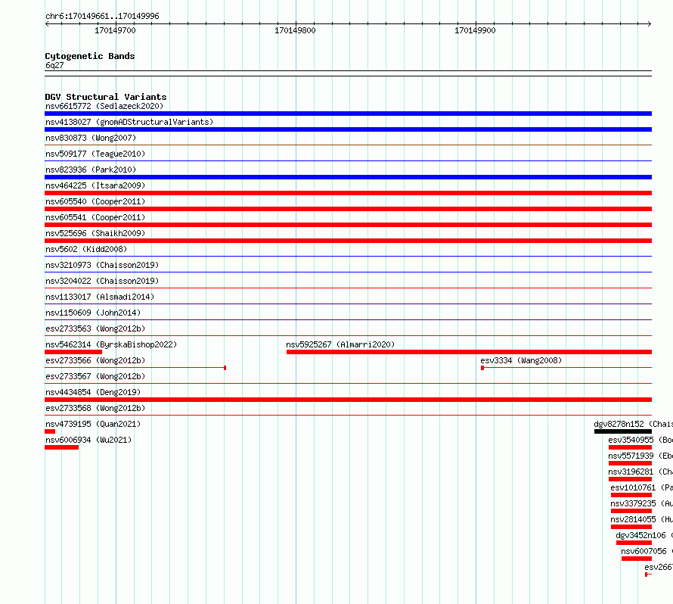Open the nsv4138027 (gnomADStructuralVariants) entry
This screenshot has height=604, width=673.
[x=129, y=122]
